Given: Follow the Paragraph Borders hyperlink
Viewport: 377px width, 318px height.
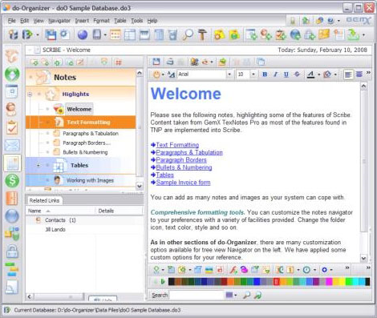Looking at the screenshot, I should [x=181, y=160].
